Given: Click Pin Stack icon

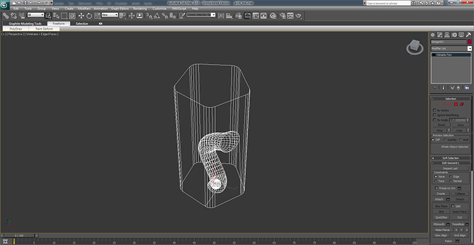Looking at the screenshot, I should 435,88.
